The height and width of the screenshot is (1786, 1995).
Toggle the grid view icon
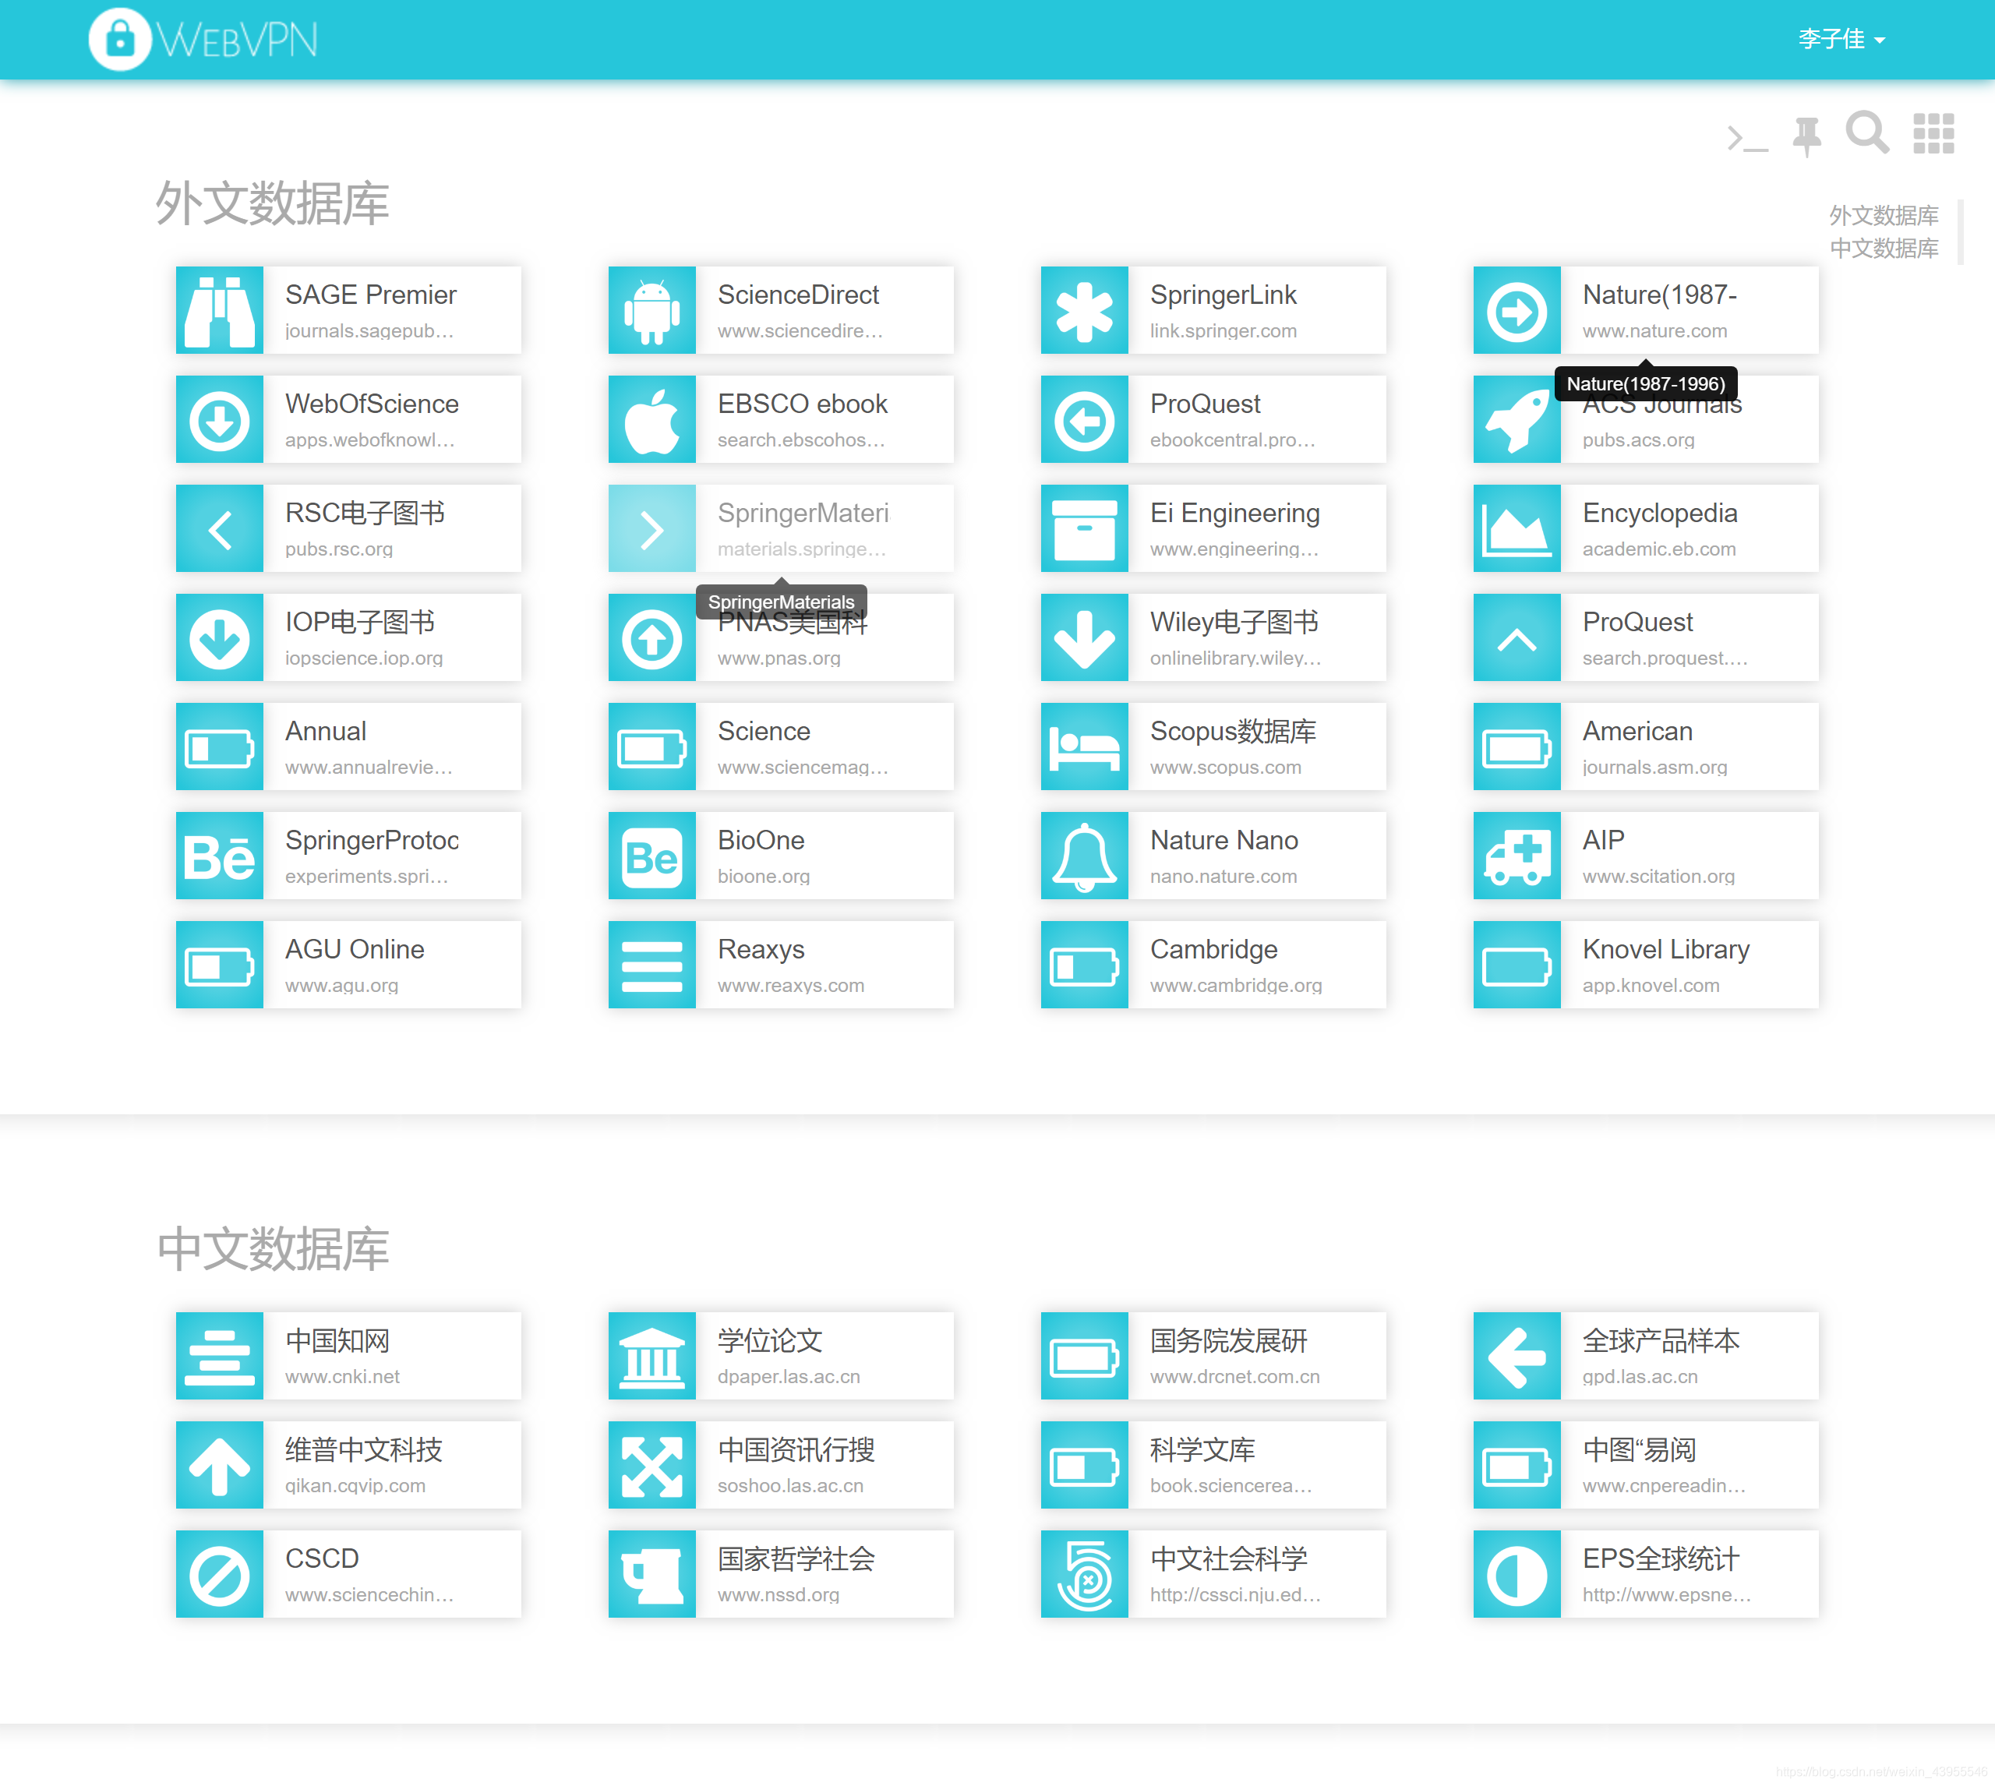point(1933,133)
